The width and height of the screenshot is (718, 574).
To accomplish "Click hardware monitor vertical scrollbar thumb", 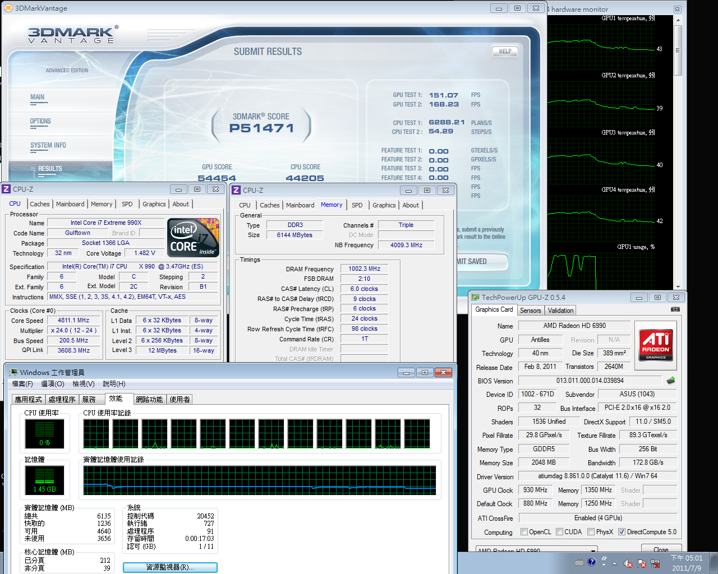I will click(x=678, y=50).
